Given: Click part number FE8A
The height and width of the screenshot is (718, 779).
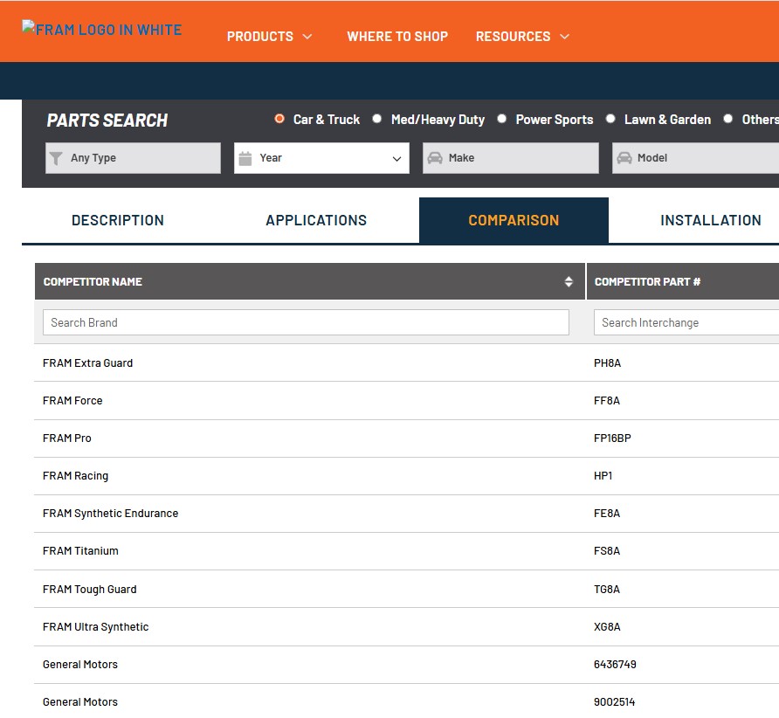Looking at the screenshot, I should tap(607, 514).
